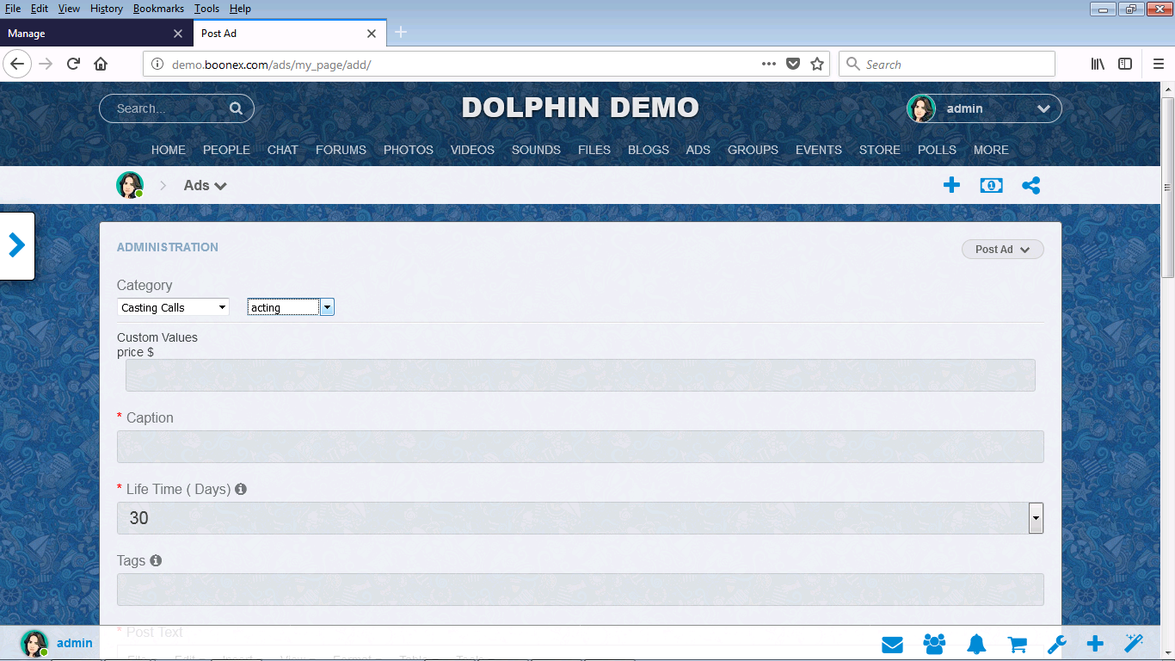Click the magic wand icon
This screenshot has width=1175, height=661.
[x=1134, y=644]
